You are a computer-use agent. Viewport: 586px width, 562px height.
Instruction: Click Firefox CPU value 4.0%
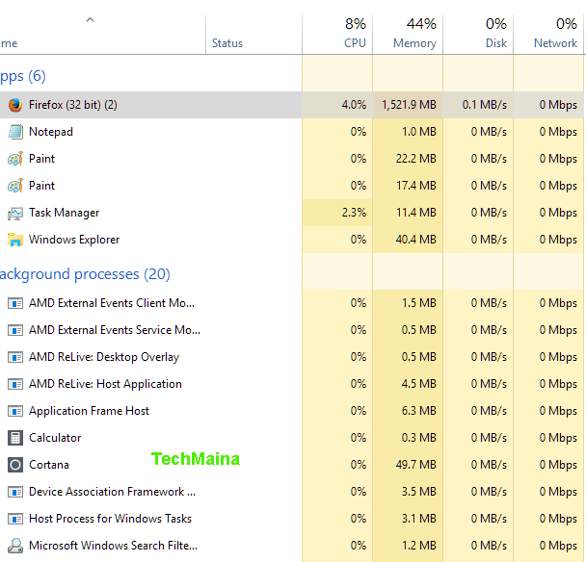click(x=354, y=105)
